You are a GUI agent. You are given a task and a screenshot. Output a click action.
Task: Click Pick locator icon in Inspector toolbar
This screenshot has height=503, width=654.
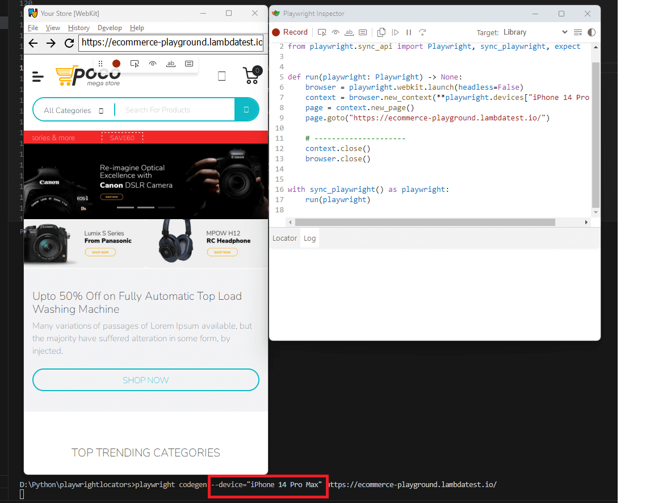322,32
